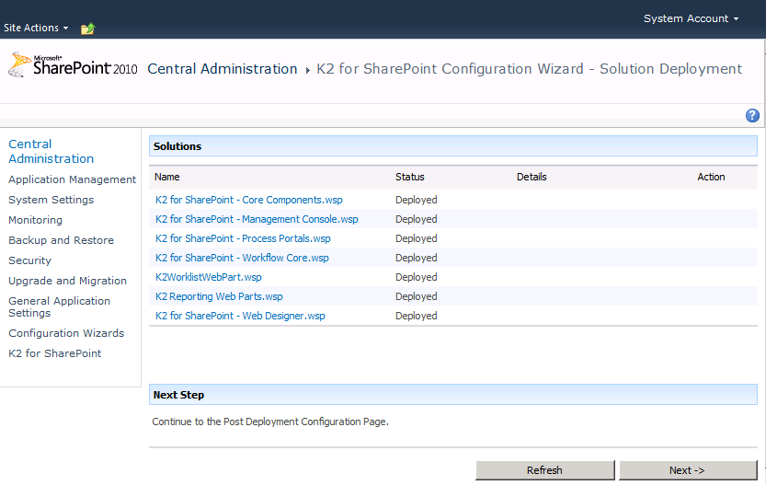Open the System Account dropdown

pos(691,18)
